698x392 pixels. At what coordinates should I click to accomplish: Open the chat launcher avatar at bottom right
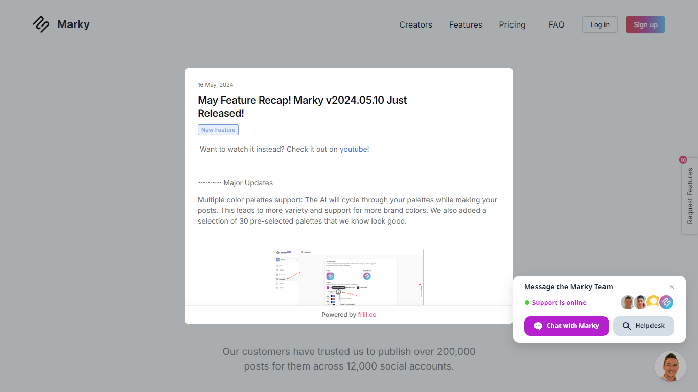point(670,366)
